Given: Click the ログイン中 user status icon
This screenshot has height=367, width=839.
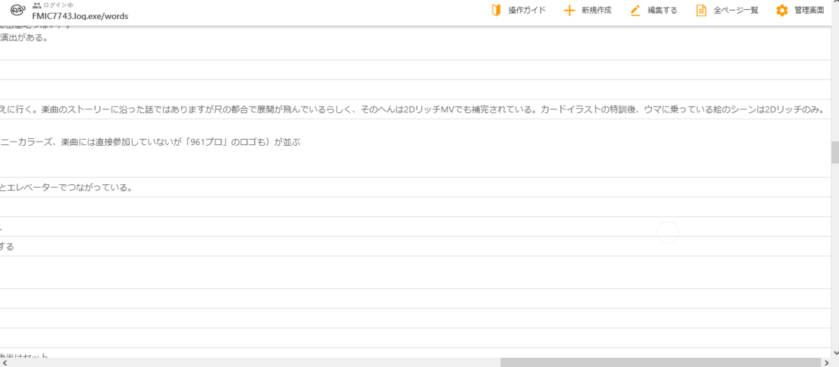Looking at the screenshot, I should tap(37, 5).
